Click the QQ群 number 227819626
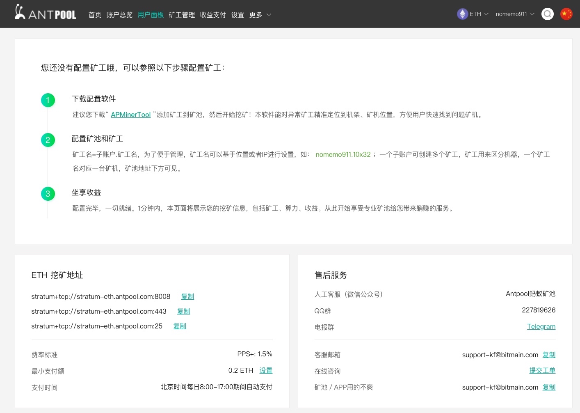This screenshot has width=580, height=413. click(x=539, y=310)
